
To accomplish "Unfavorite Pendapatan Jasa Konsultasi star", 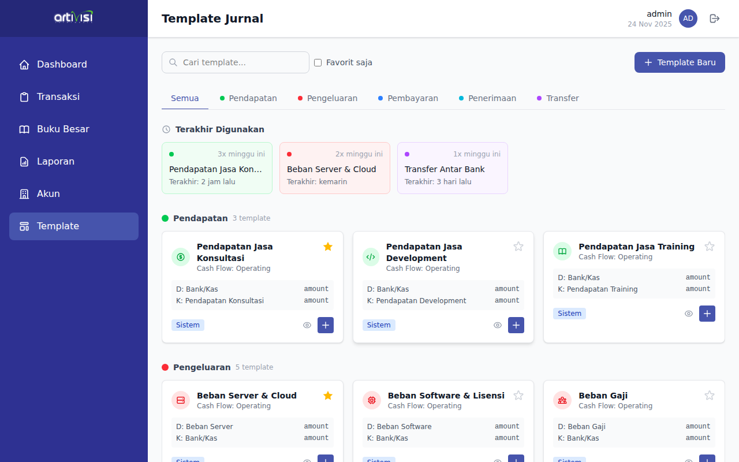I will coord(328,247).
